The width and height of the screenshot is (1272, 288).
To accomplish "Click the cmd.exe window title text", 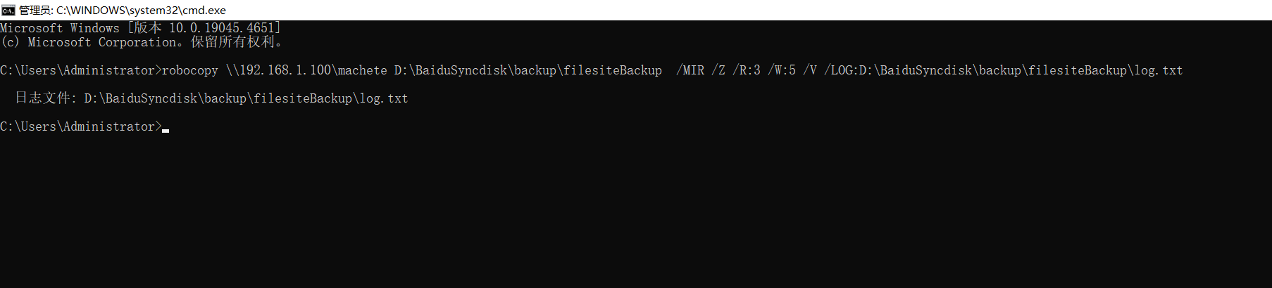I will tap(123, 11).
